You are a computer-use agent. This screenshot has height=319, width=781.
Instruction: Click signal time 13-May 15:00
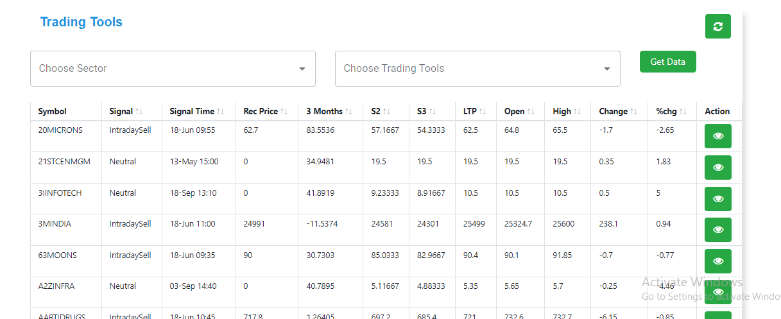point(194,162)
